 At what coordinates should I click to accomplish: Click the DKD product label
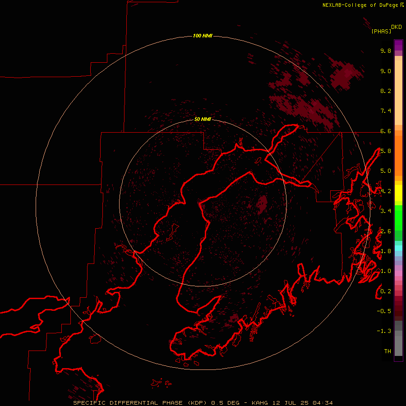[x=397, y=27]
